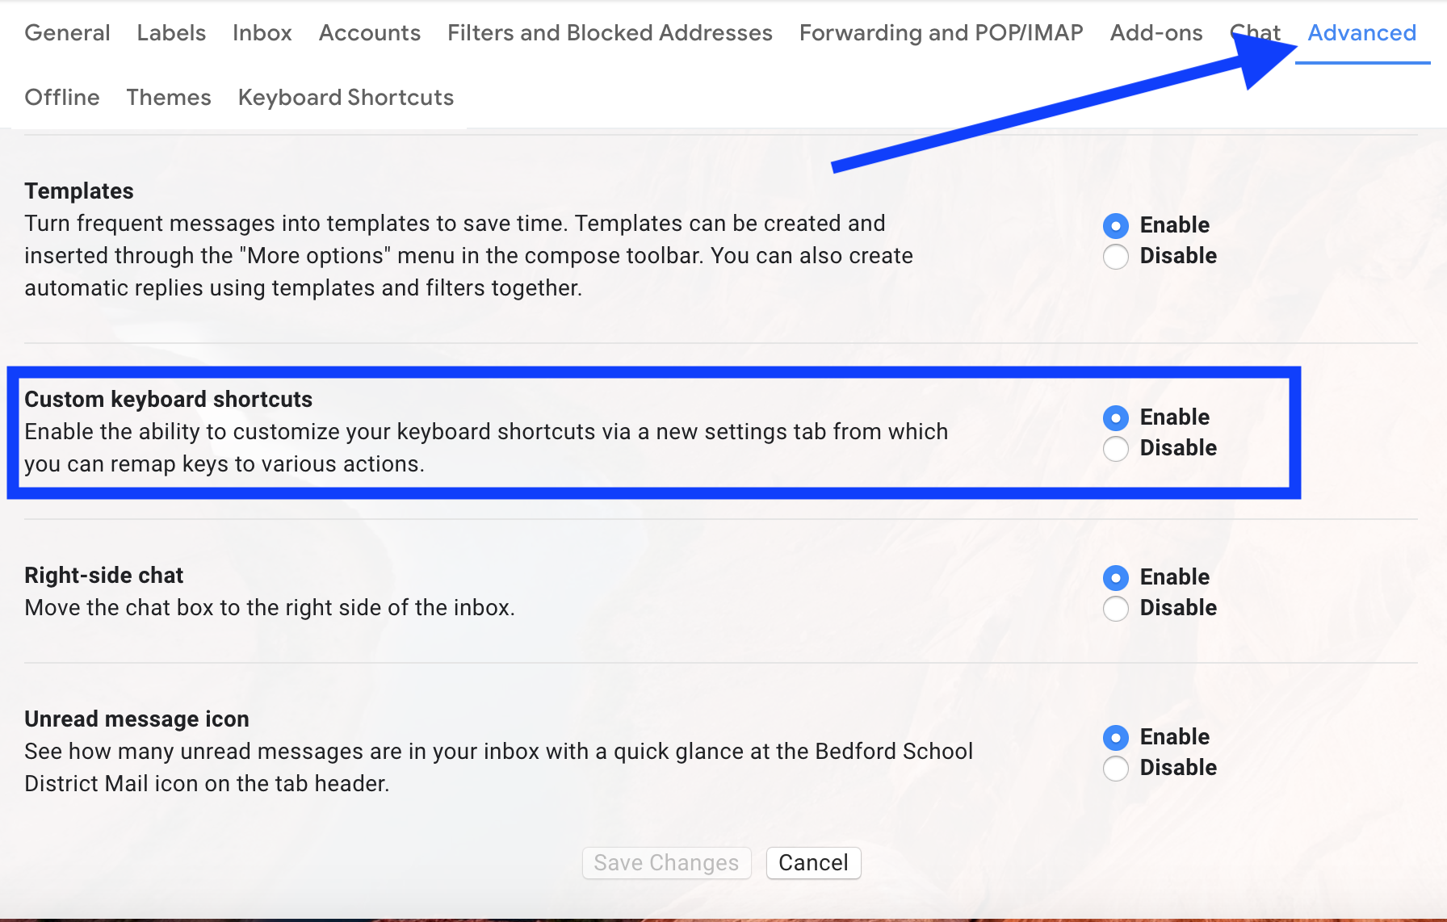Disable Right-side chat option
Viewport: 1447px width, 922px height.
coord(1116,609)
